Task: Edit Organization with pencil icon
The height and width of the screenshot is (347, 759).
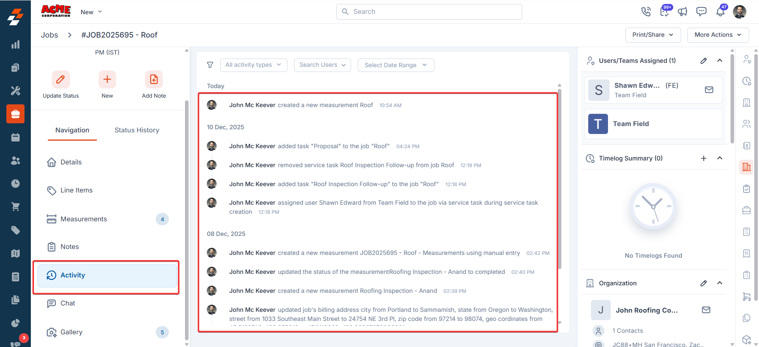Action: [704, 283]
